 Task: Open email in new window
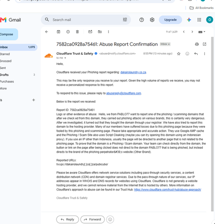tap(205, 44)
